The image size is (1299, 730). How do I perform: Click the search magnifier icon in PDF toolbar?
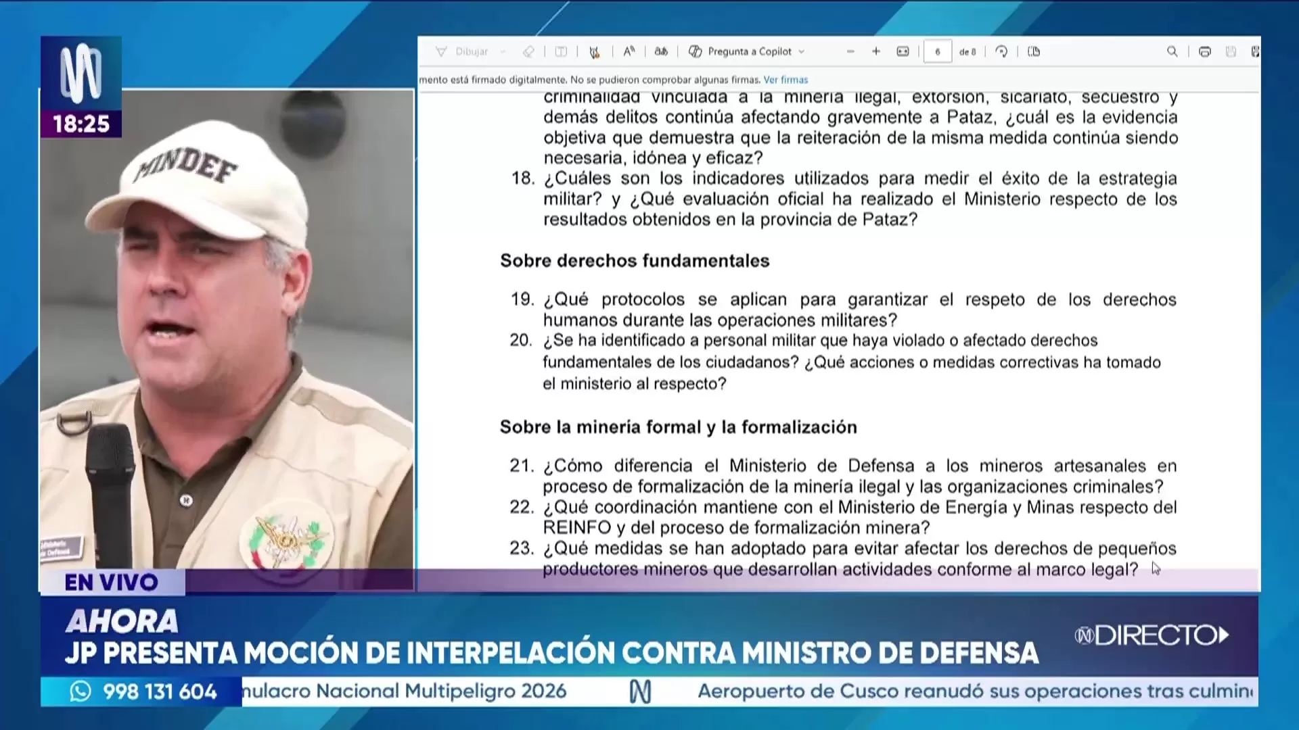tap(1172, 51)
